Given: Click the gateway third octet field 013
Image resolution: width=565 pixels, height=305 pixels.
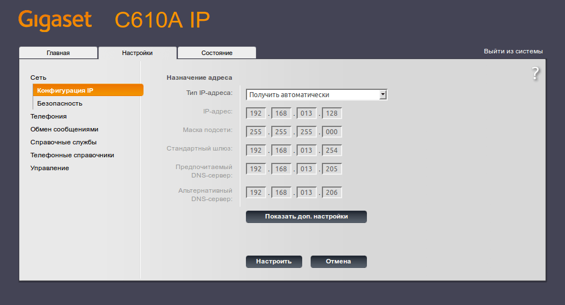Looking at the screenshot, I should point(307,151).
